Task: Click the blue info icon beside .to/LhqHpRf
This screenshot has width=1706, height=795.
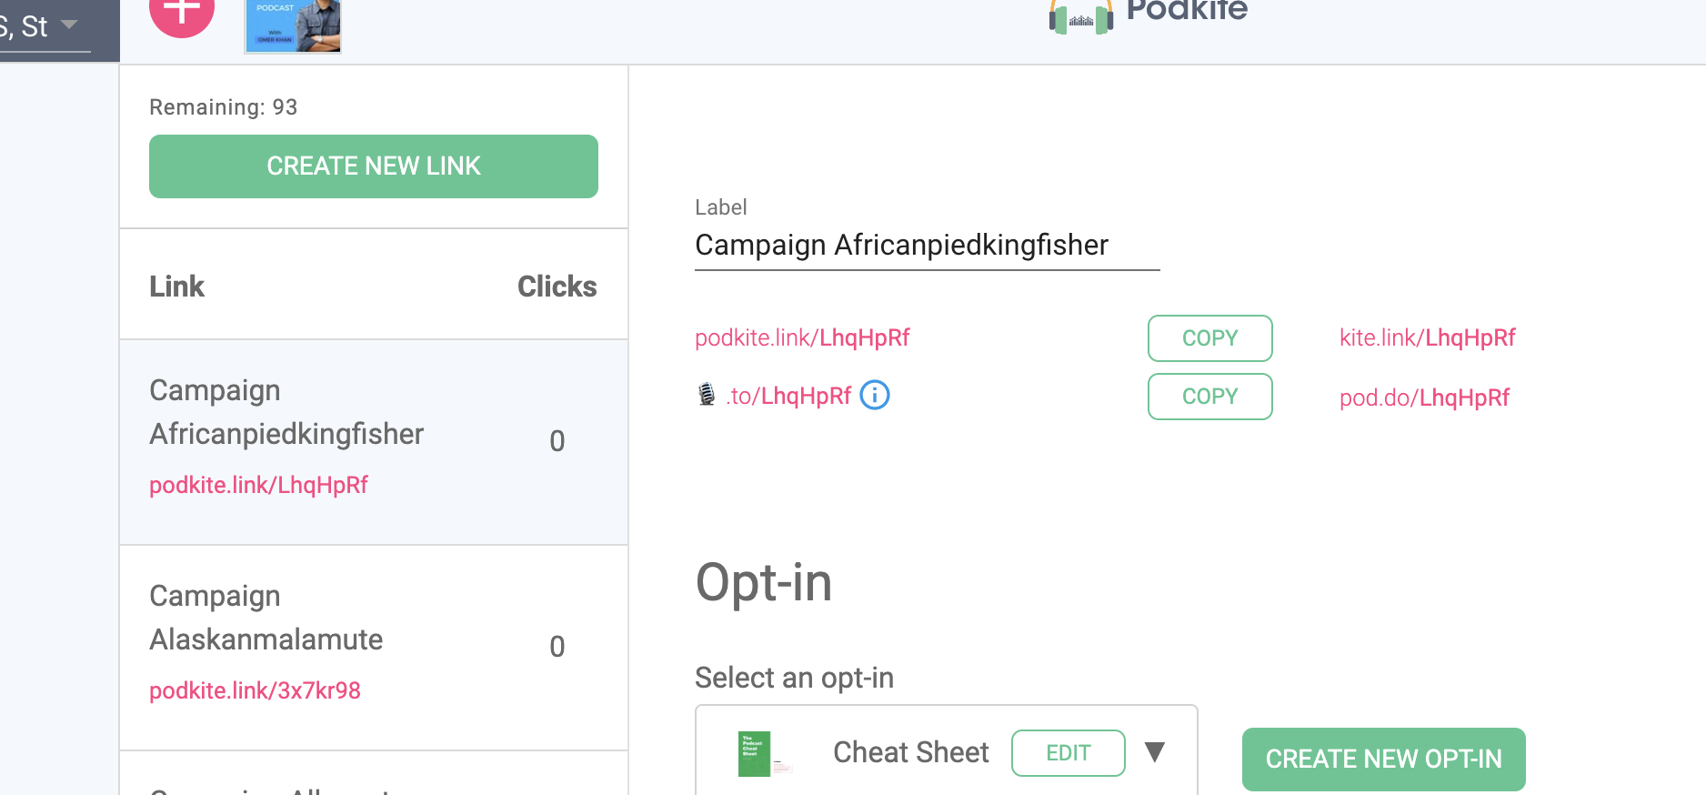Action: click(x=874, y=396)
